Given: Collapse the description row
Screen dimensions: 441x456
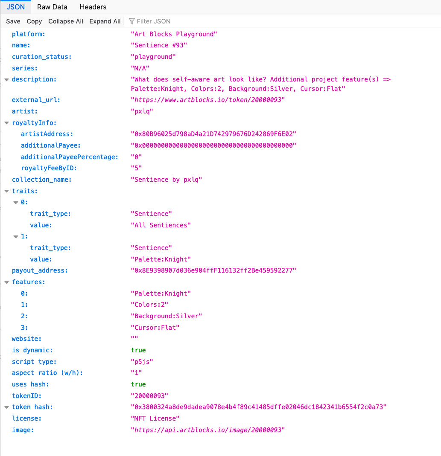Looking at the screenshot, I should (x=7, y=80).
